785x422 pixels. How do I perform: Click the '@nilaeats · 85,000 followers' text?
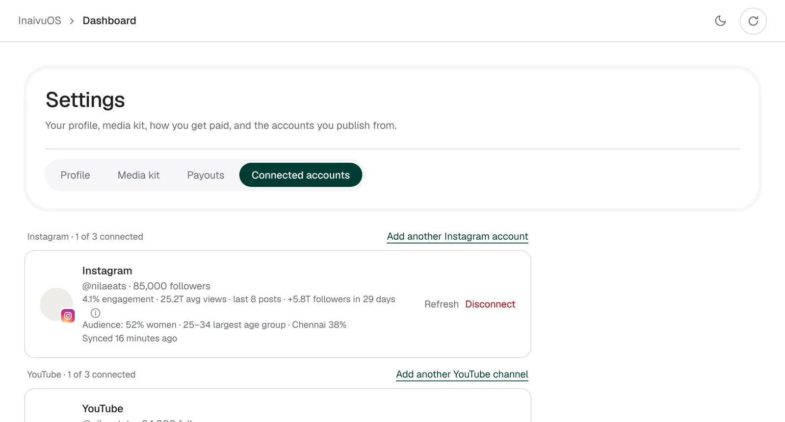146,286
